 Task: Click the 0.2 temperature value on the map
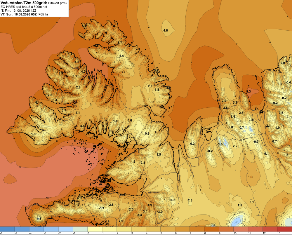pos(275,103)
